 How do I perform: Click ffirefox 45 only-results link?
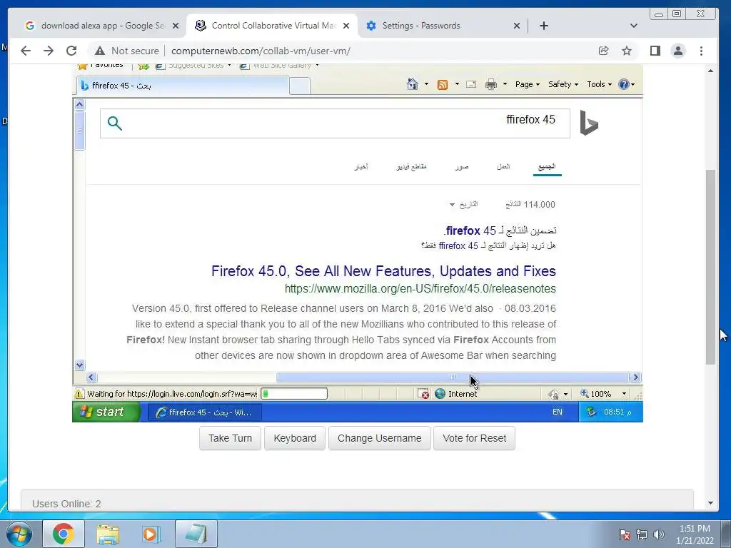pyautogui.click(x=458, y=245)
